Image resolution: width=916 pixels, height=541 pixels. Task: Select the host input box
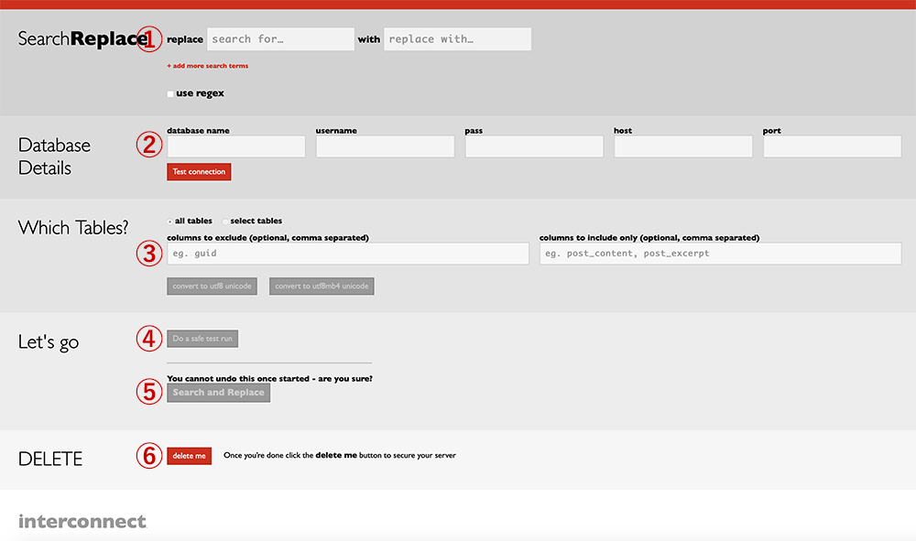(682, 146)
